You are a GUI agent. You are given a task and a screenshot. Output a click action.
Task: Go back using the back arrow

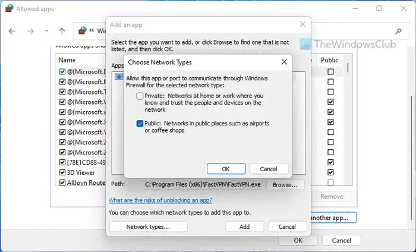pyautogui.click(x=12, y=31)
